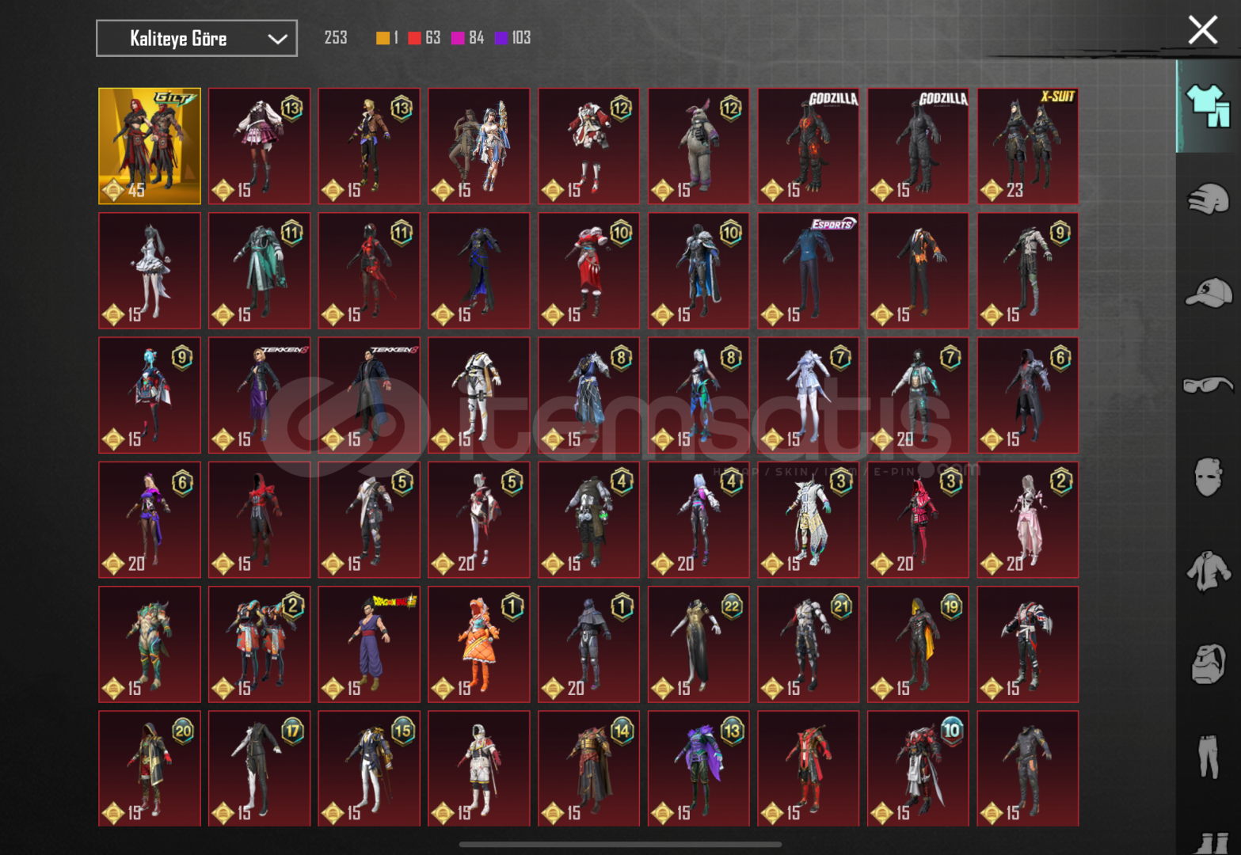Expand sort options using the chevron arrow
This screenshot has height=855, width=1241.
(x=276, y=39)
